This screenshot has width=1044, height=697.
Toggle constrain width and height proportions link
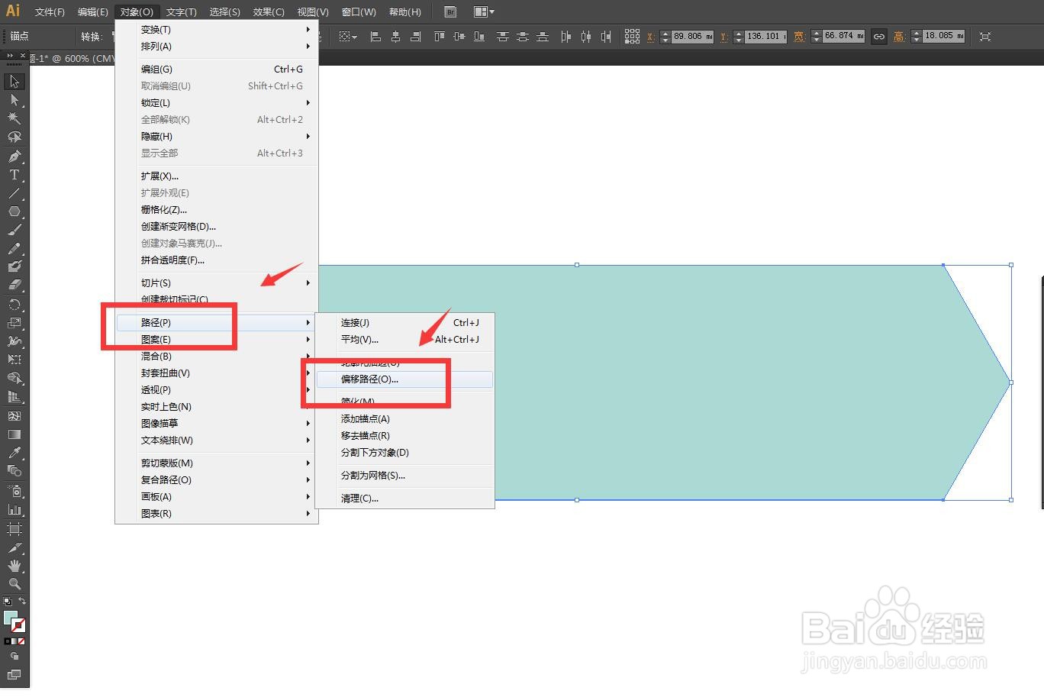tap(879, 36)
